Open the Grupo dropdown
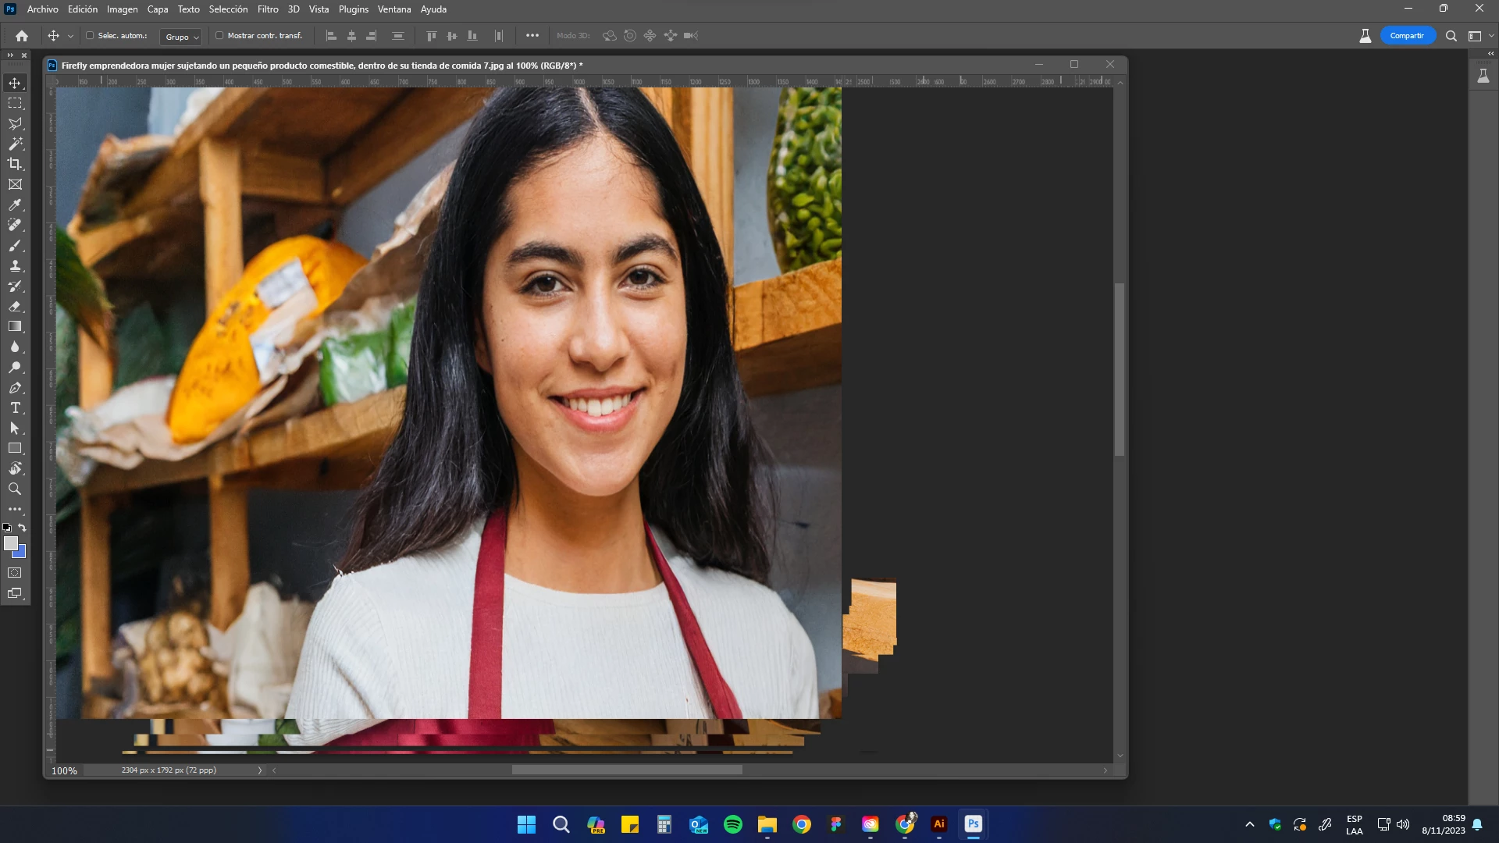 coord(181,37)
